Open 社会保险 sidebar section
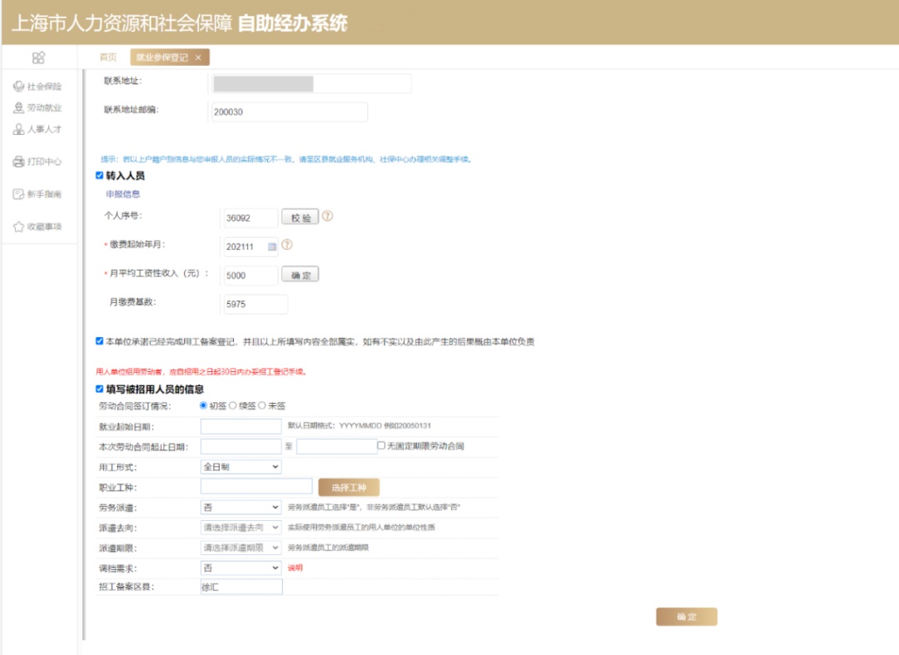Image resolution: width=899 pixels, height=655 pixels. click(x=38, y=87)
